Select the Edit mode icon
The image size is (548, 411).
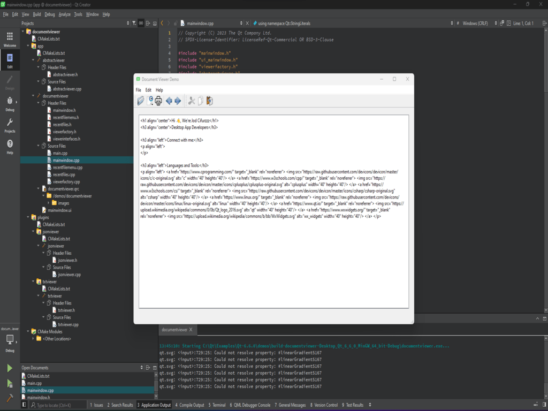10,60
